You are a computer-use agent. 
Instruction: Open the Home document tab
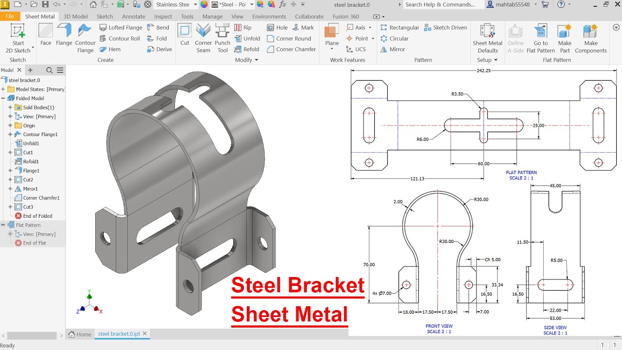click(80, 334)
